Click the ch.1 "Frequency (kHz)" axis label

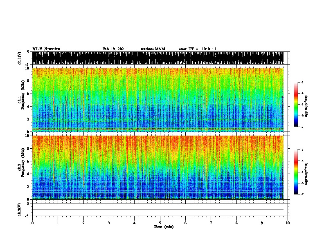(22, 95)
